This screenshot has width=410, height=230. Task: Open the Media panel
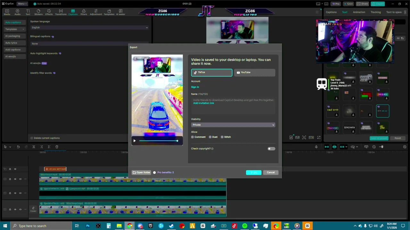7,12
